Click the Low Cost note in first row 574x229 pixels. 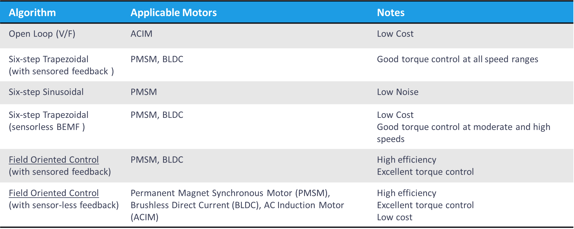point(395,34)
